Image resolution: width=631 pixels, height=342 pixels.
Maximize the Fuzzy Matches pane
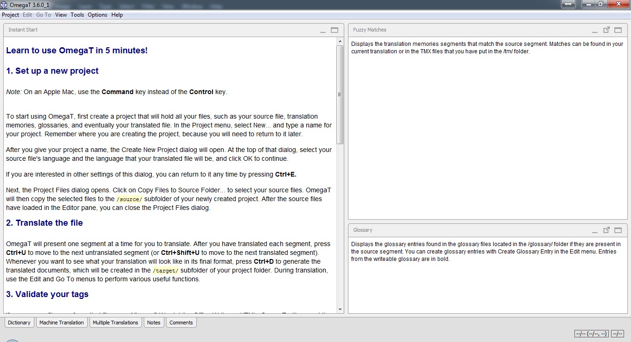coord(618,30)
